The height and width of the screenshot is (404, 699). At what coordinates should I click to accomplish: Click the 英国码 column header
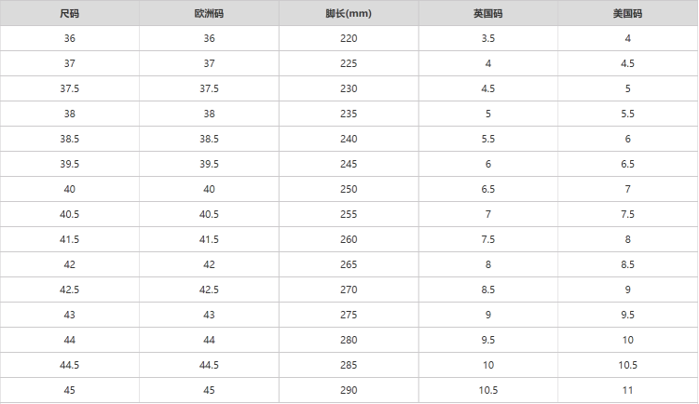tap(488, 13)
